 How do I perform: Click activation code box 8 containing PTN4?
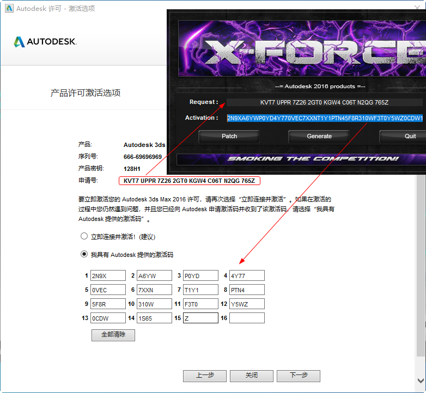pos(247,290)
